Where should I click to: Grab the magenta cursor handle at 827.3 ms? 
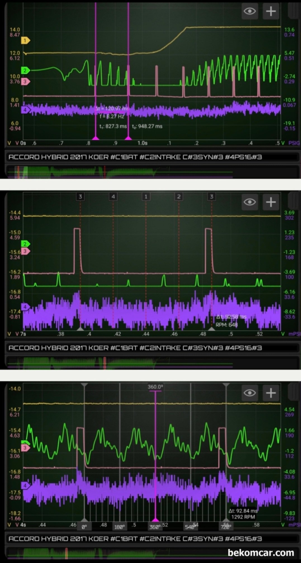pos(96,138)
